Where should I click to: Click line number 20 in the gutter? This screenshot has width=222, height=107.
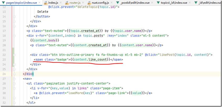4,45
